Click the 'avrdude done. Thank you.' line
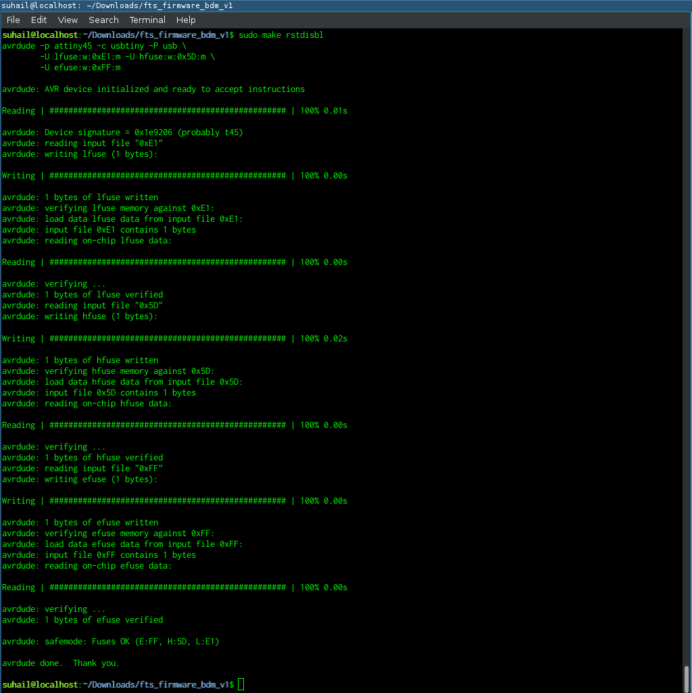 61,663
